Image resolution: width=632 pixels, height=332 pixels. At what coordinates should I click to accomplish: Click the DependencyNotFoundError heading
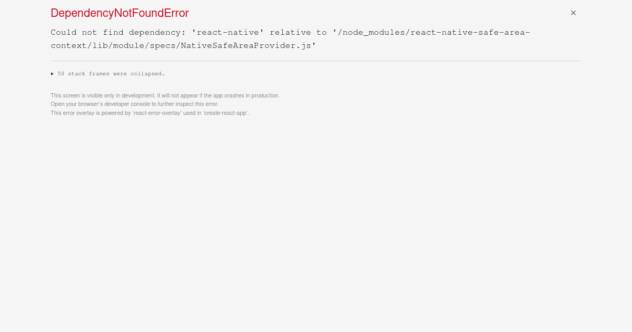click(x=120, y=13)
